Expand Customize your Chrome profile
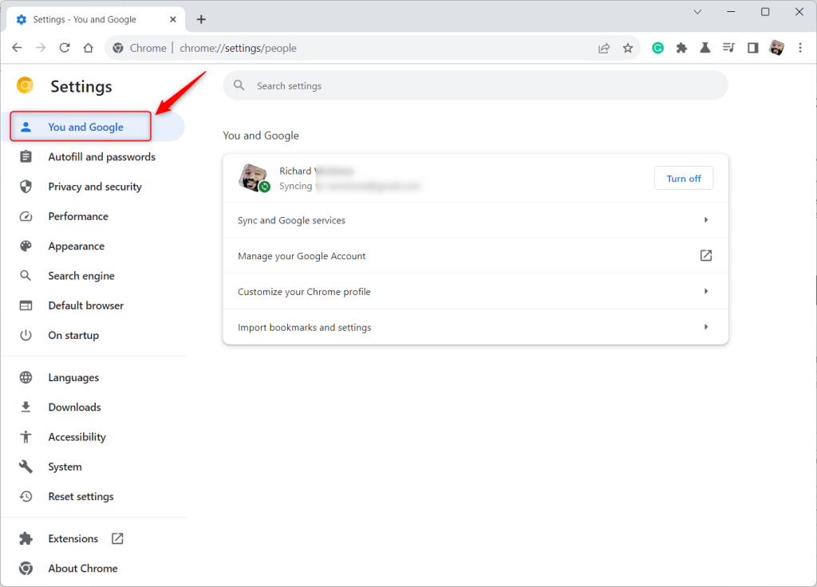The height and width of the screenshot is (587, 817). click(x=475, y=291)
